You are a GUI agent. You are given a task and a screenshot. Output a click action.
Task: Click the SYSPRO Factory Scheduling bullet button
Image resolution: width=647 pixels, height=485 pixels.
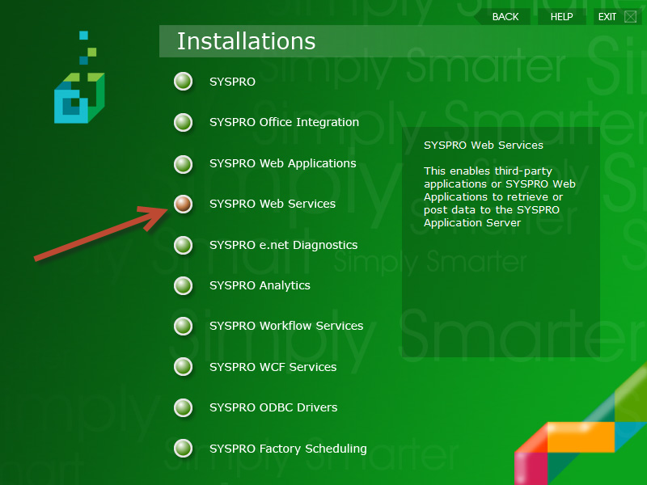[x=184, y=449]
